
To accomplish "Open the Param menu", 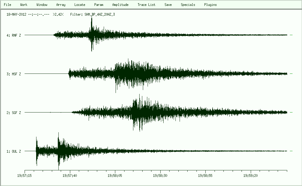I will [x=99, y=5].
